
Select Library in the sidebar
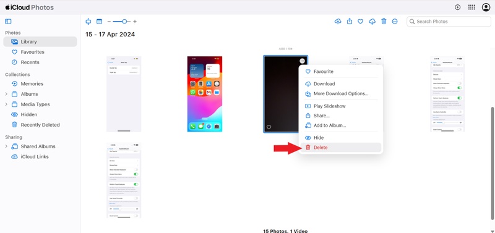click(x=40, y=41)
